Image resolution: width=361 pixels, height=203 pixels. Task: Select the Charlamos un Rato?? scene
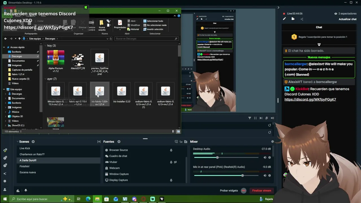(58, 154)
